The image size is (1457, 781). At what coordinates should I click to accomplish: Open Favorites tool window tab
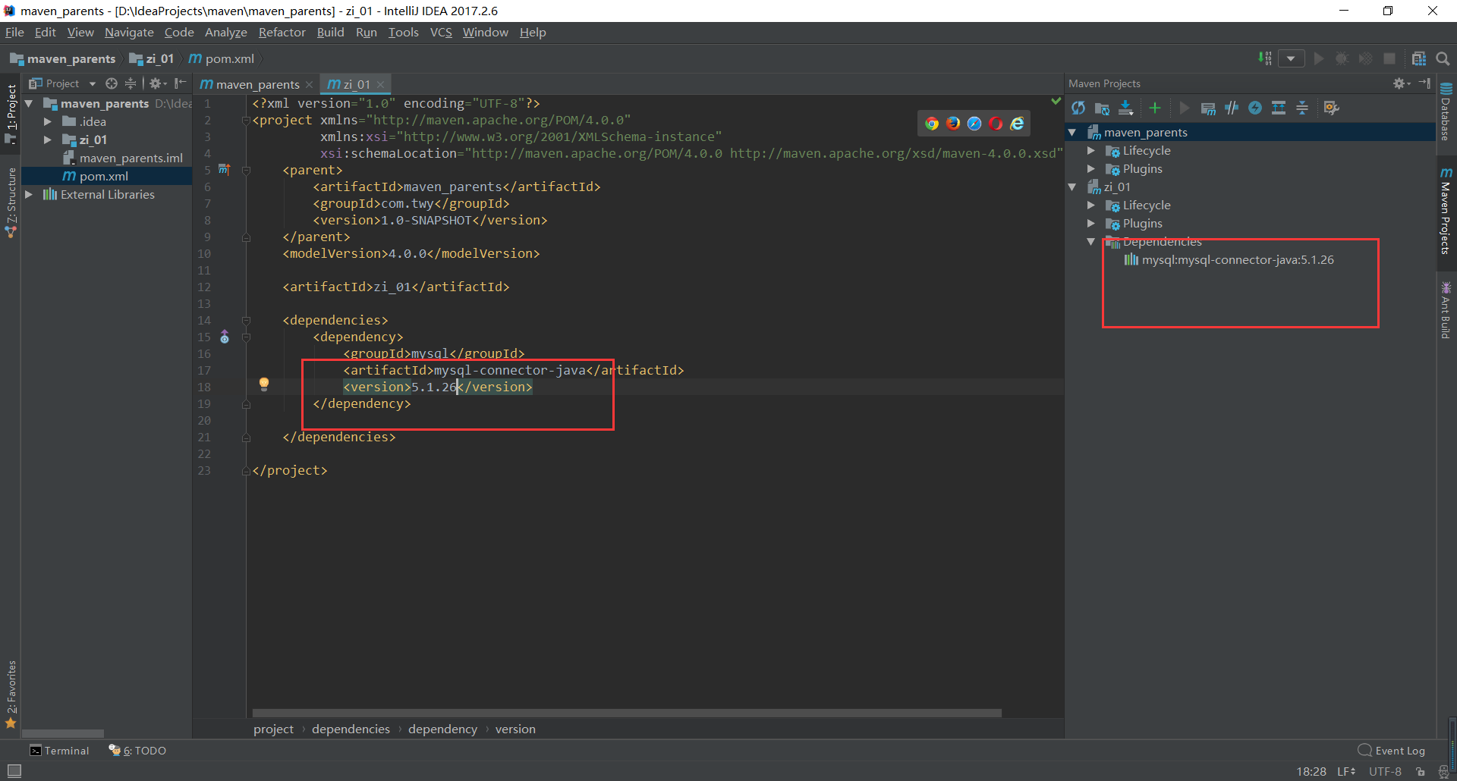11,695
